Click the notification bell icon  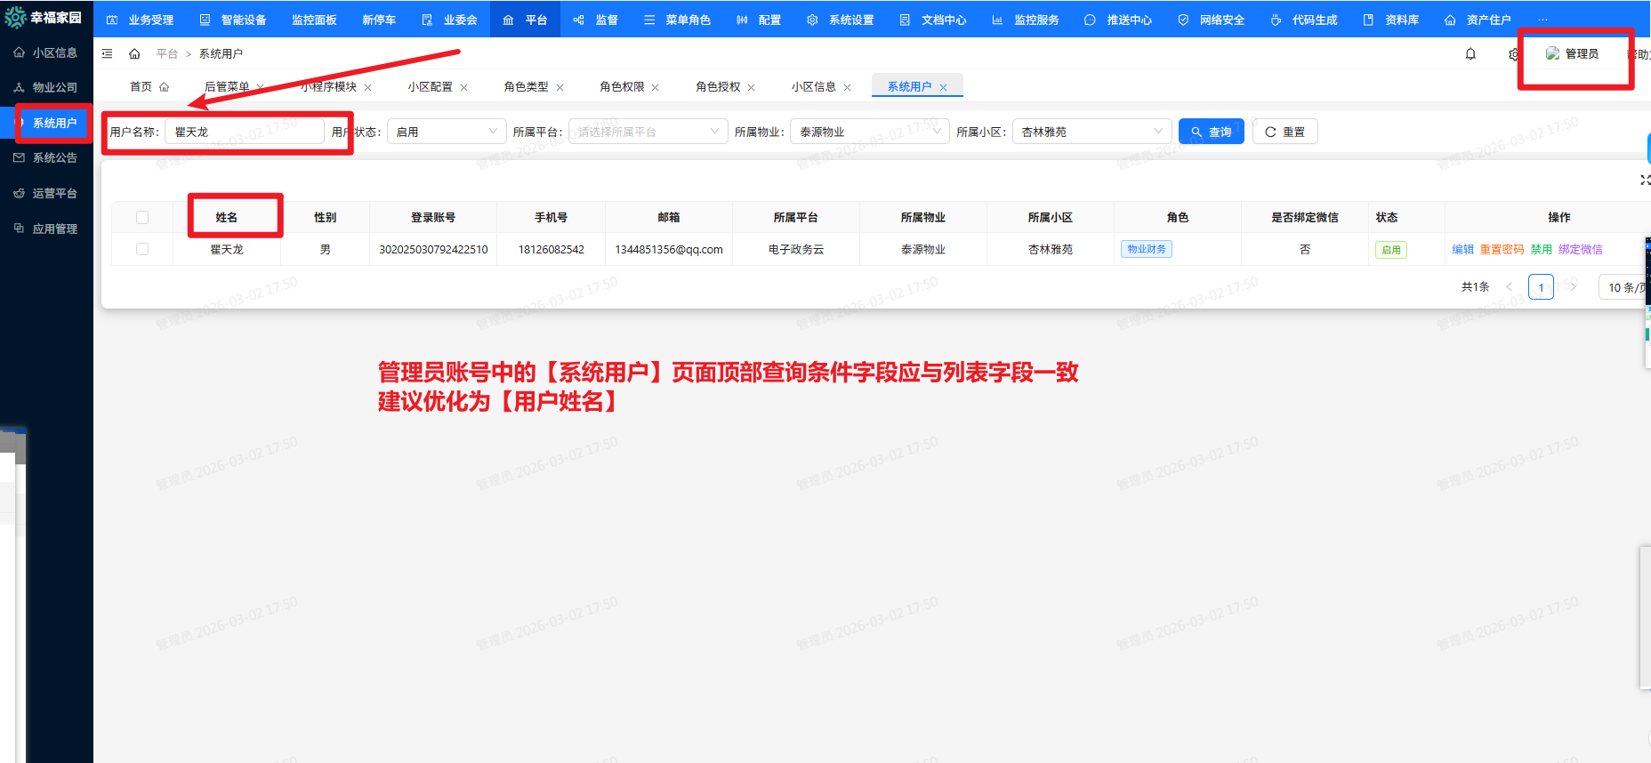[x=1470, y=54]
